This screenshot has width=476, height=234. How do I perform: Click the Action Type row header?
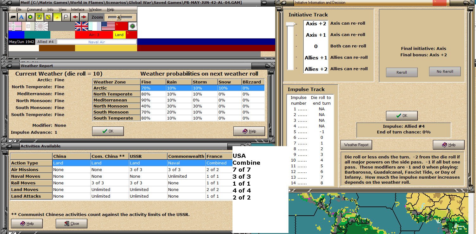pyautogui.click(x=31, y=163)
